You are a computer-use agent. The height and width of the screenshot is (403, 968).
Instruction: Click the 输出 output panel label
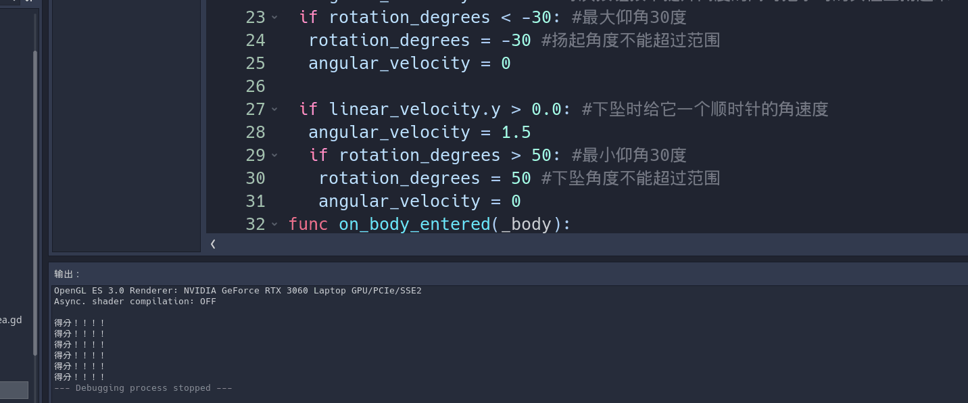pyautogui.click(x=68, y=274)
